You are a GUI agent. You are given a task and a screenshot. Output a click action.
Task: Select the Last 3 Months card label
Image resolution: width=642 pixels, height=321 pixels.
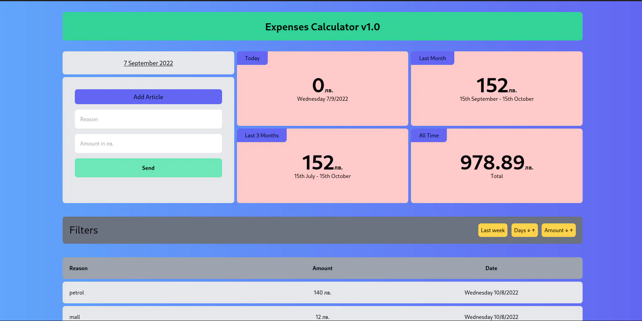pos(262,135)
